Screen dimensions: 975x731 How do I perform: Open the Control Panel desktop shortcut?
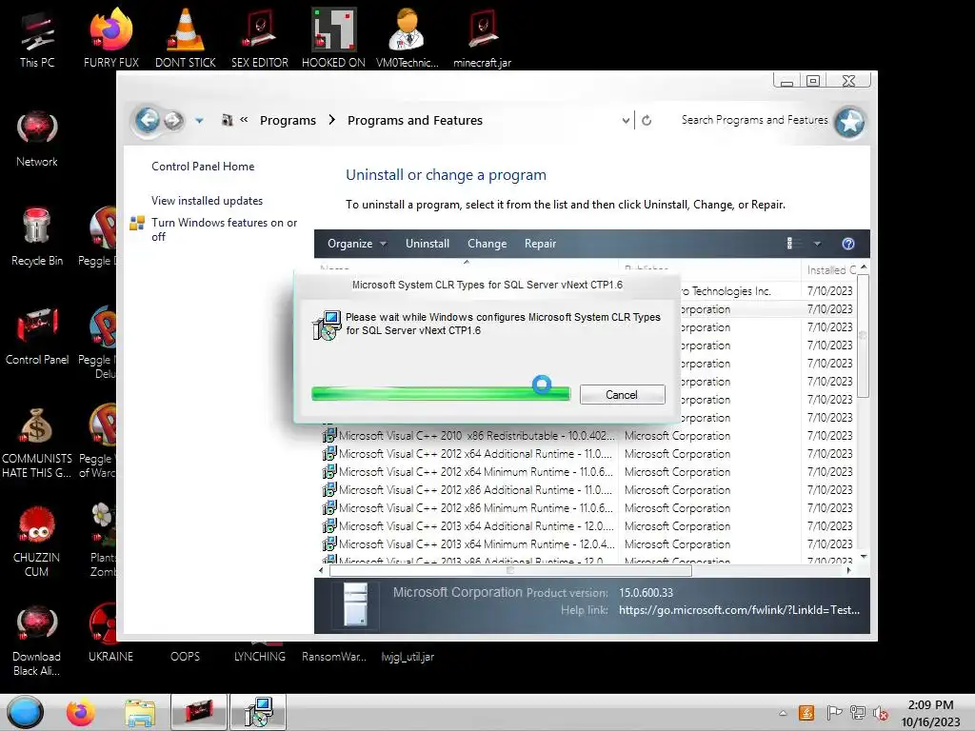37,336
